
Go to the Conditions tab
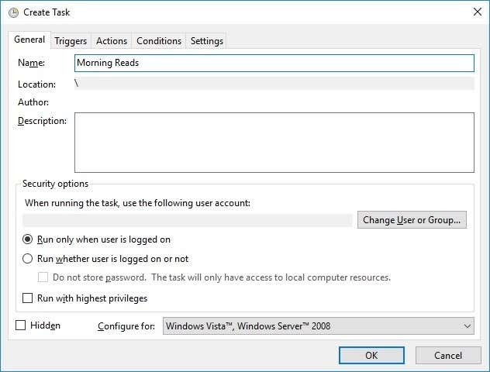[159, 41]
